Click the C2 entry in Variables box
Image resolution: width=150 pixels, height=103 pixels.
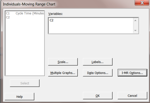point(51,20)
